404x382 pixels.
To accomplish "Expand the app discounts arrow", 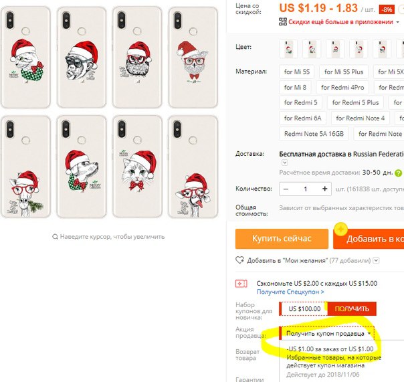I will (397, 22).
